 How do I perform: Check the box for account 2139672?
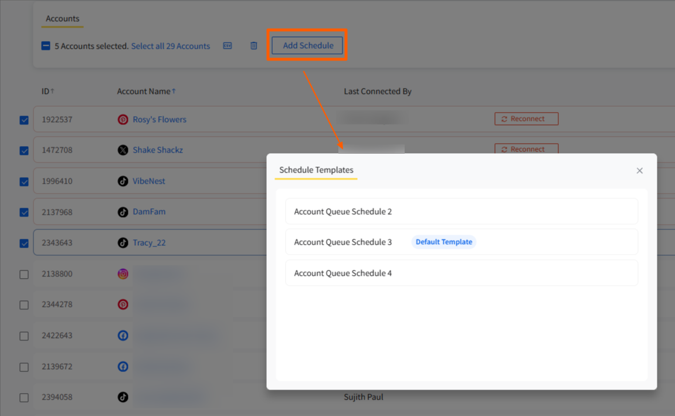[x=24, y=367]
